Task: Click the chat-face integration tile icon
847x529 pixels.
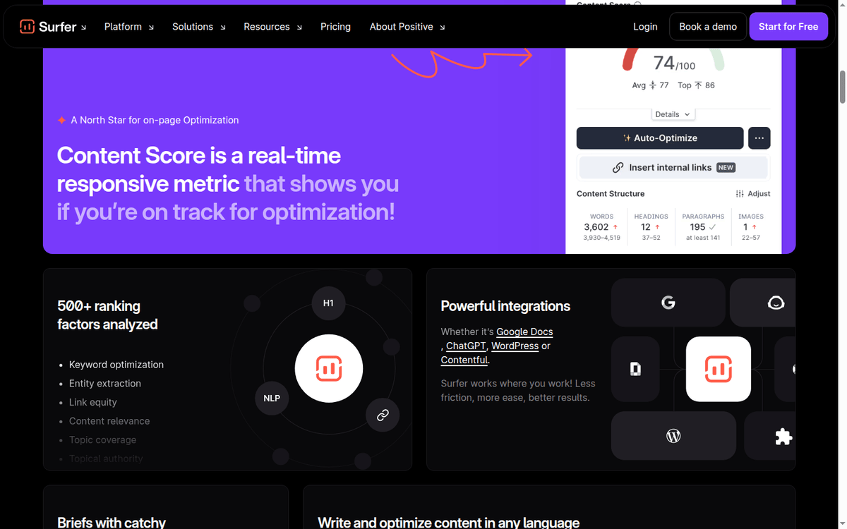Action: [776, 303]
